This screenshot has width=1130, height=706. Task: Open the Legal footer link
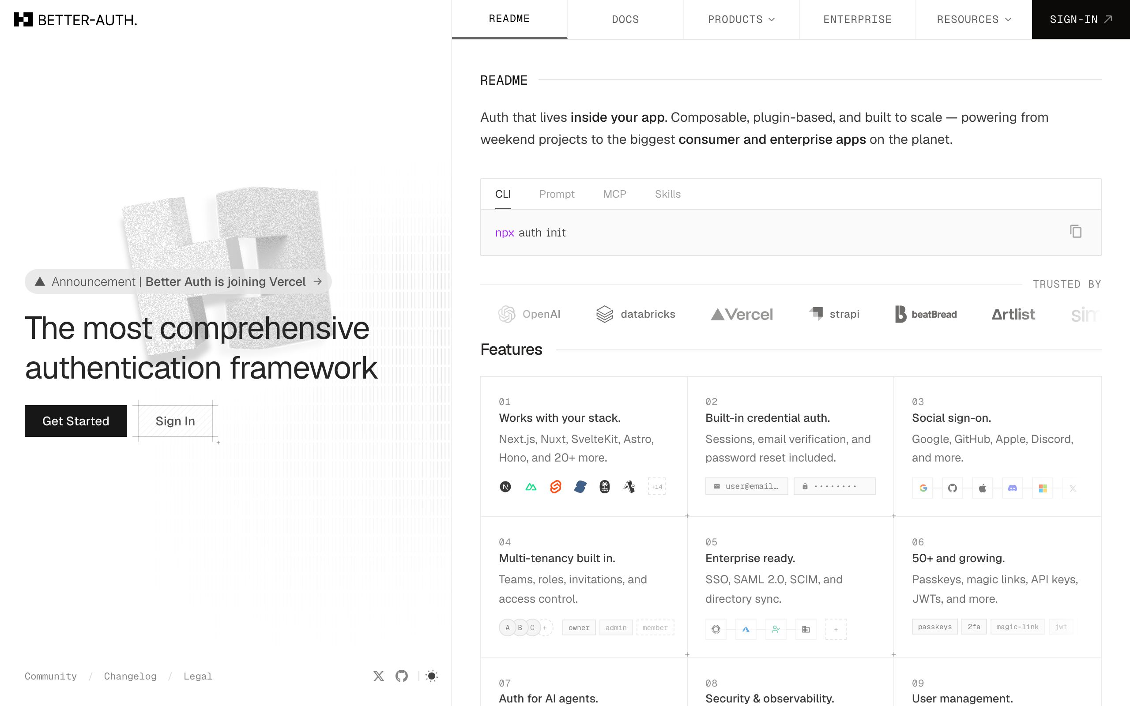197,676
